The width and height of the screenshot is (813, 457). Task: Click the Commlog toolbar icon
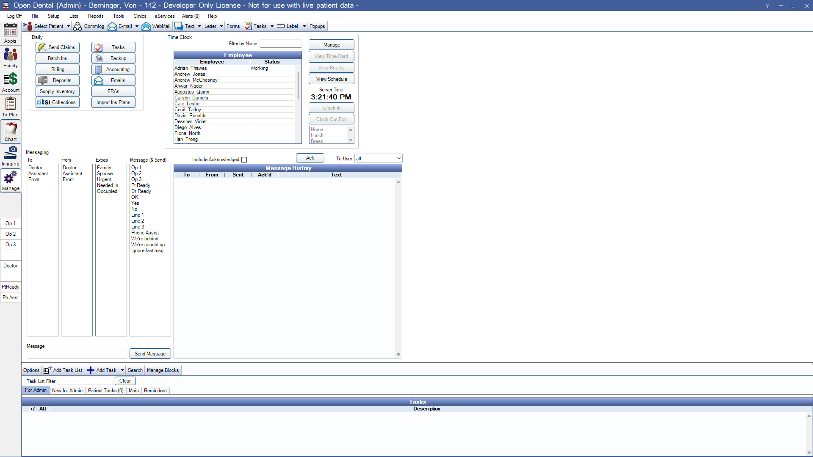tap(89, 26)
